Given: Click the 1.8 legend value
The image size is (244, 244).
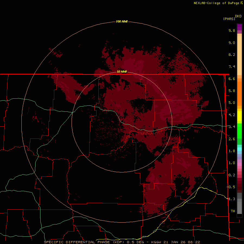Looking at the screenshot, I should tap(232, 151).
